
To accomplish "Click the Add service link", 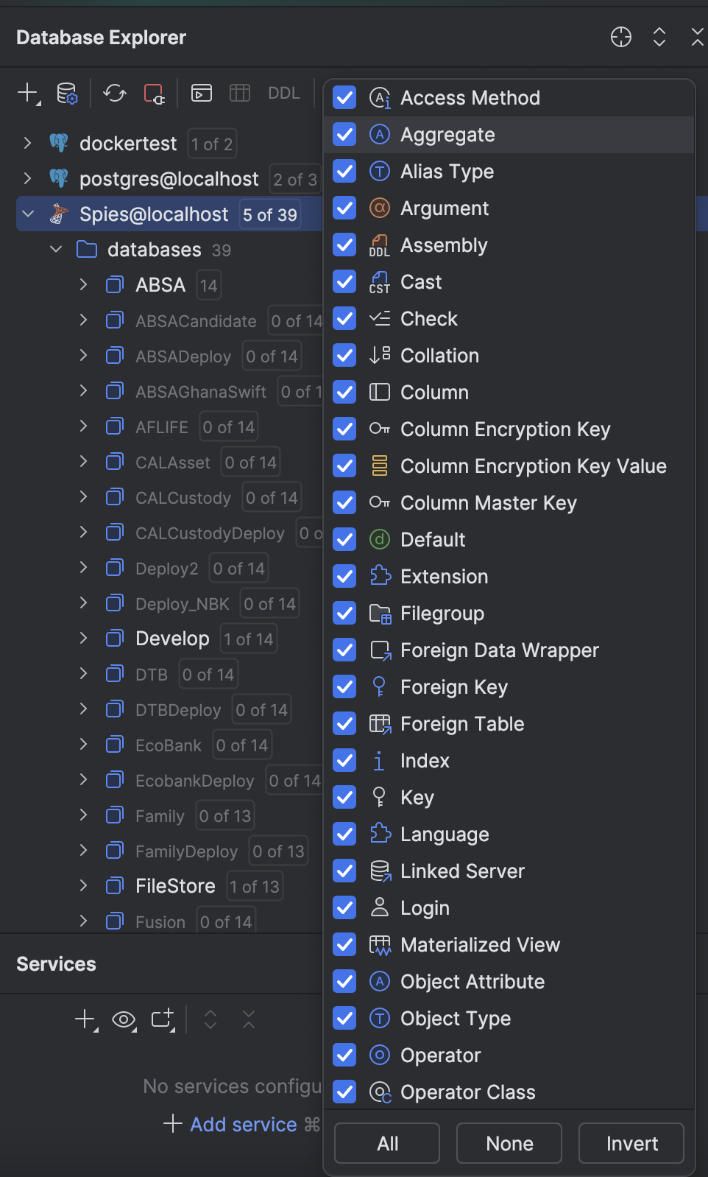I will click(x=243, y=1124).
